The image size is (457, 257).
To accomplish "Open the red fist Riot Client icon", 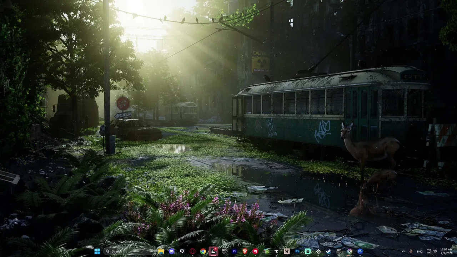I will (255, 251).
